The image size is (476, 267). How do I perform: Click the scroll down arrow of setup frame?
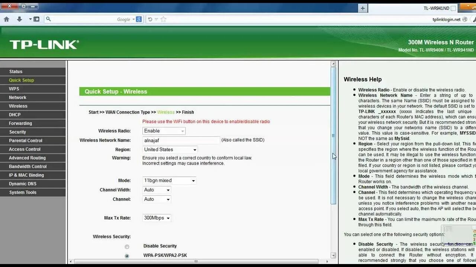(334, 255)
